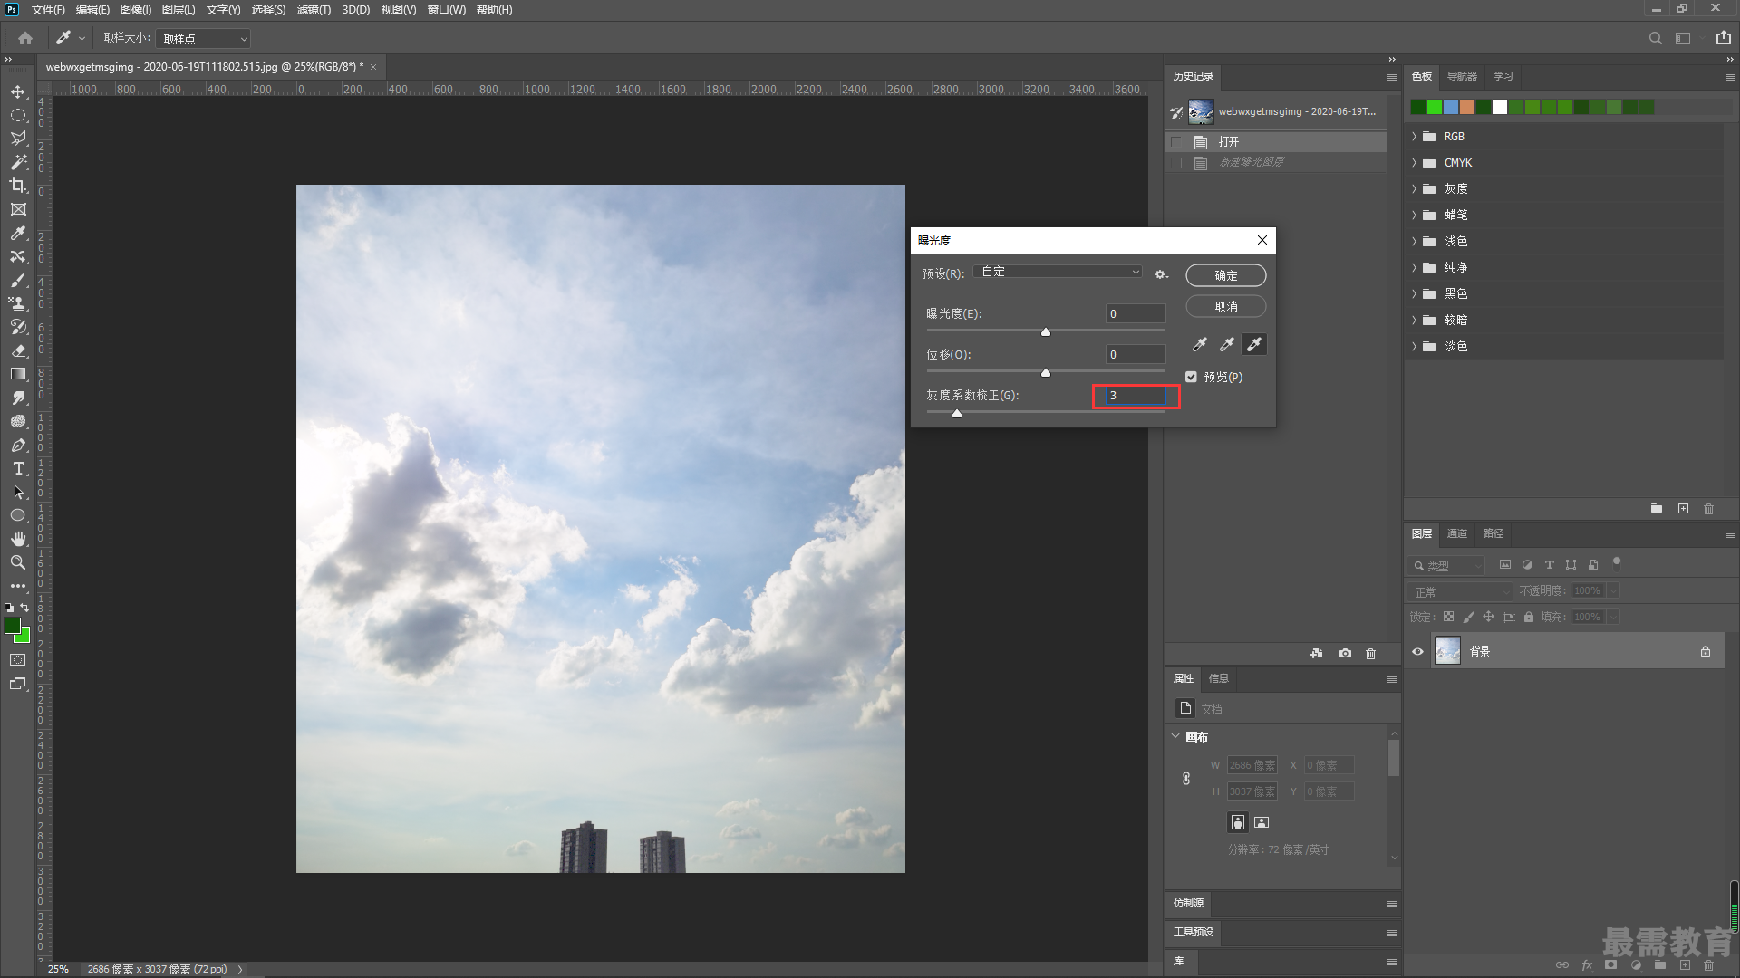The height and width of the screenshot is (978, 1740).
Task: Expand the RGB swatch folder
Action: click(1414, 137)
